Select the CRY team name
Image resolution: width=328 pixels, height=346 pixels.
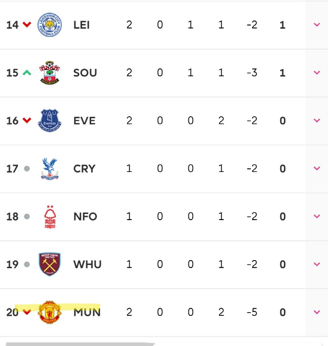click(x=84, y=169)
